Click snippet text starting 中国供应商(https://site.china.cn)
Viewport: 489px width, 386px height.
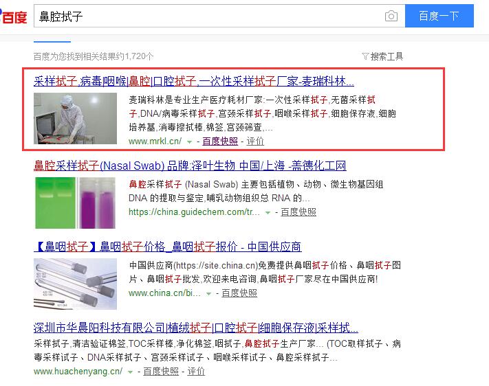pyautogui.click(x=265, y=272)
